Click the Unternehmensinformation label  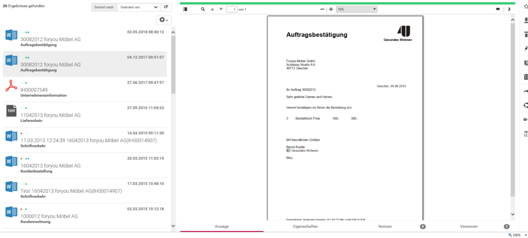pos(44,95)
